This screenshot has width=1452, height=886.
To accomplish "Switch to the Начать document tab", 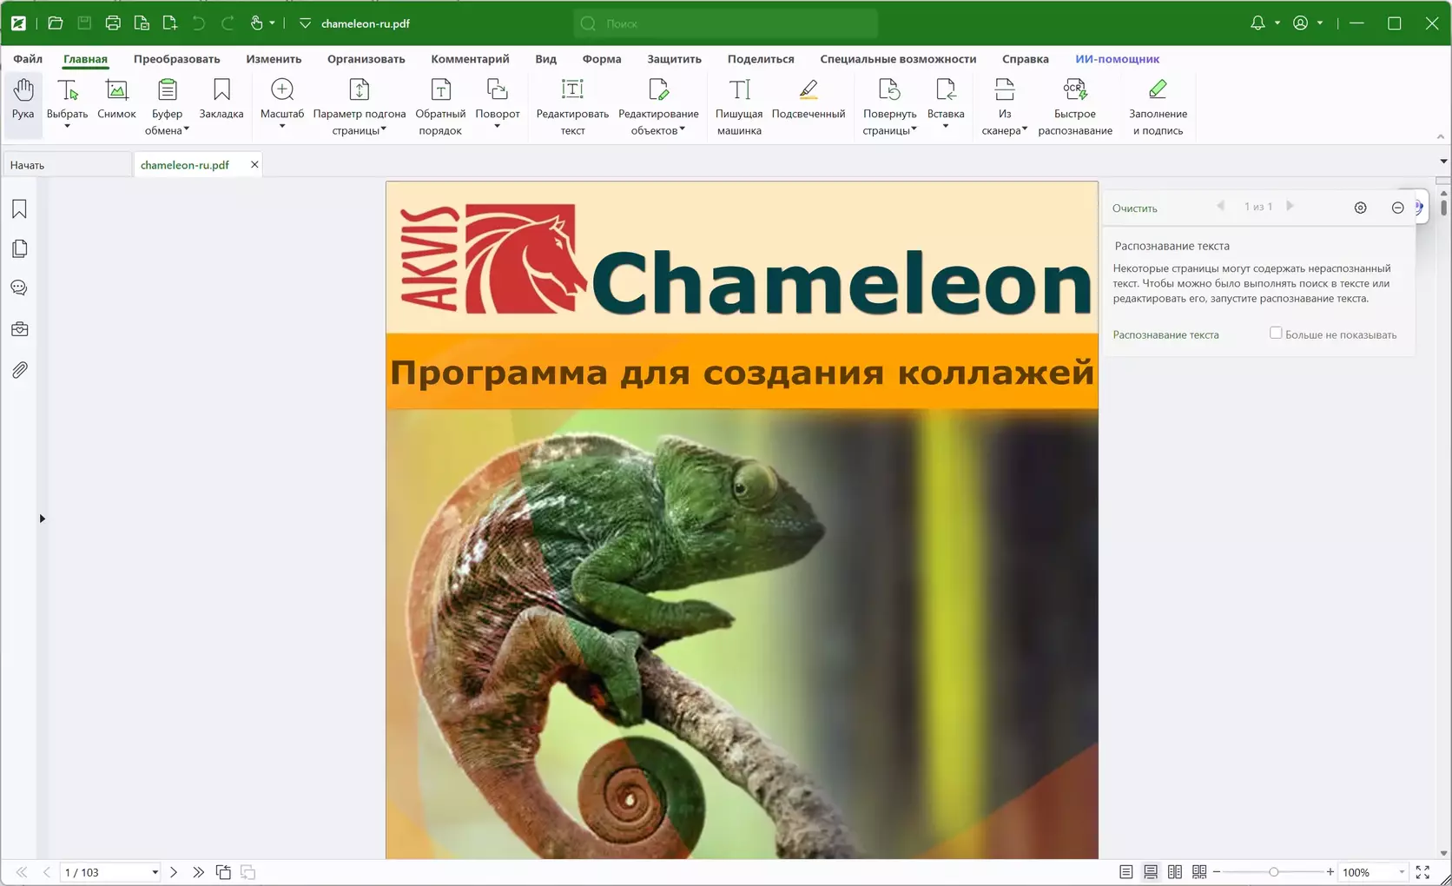I will (68, 165).
